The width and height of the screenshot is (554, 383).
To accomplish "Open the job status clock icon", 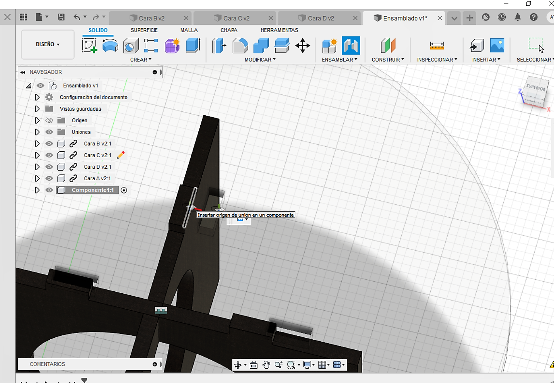I will coord(502,17).
